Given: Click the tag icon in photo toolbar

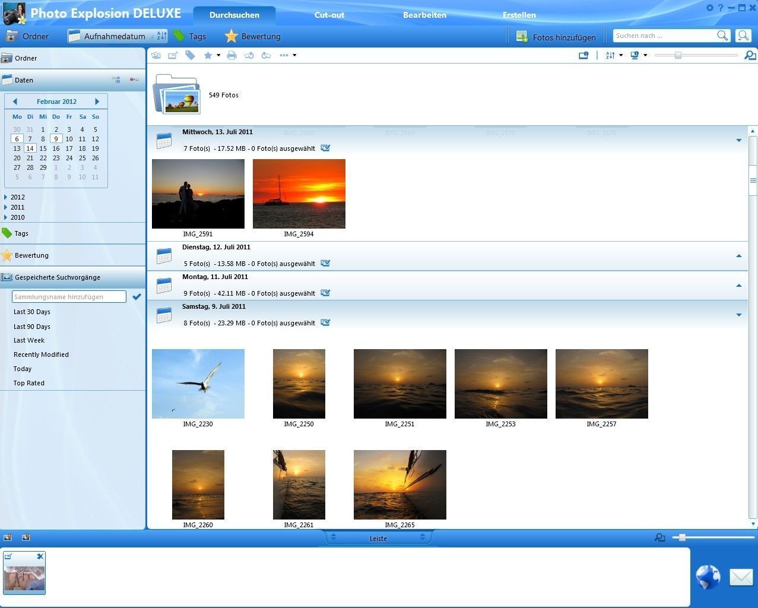Looking at the screenshot, I should coord(190,55).
